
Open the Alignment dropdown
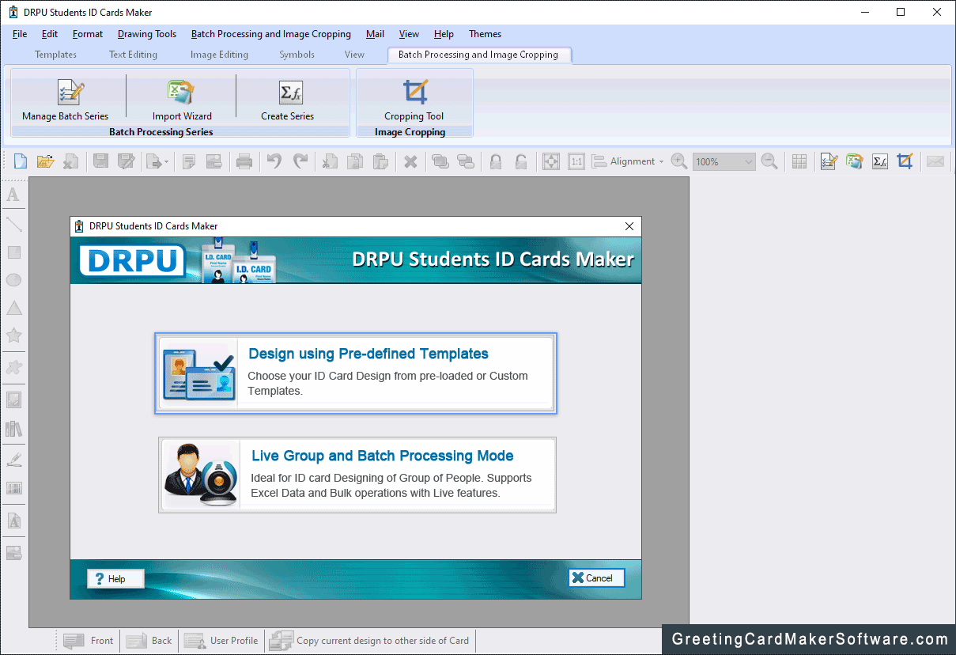[x=628, y=161]
